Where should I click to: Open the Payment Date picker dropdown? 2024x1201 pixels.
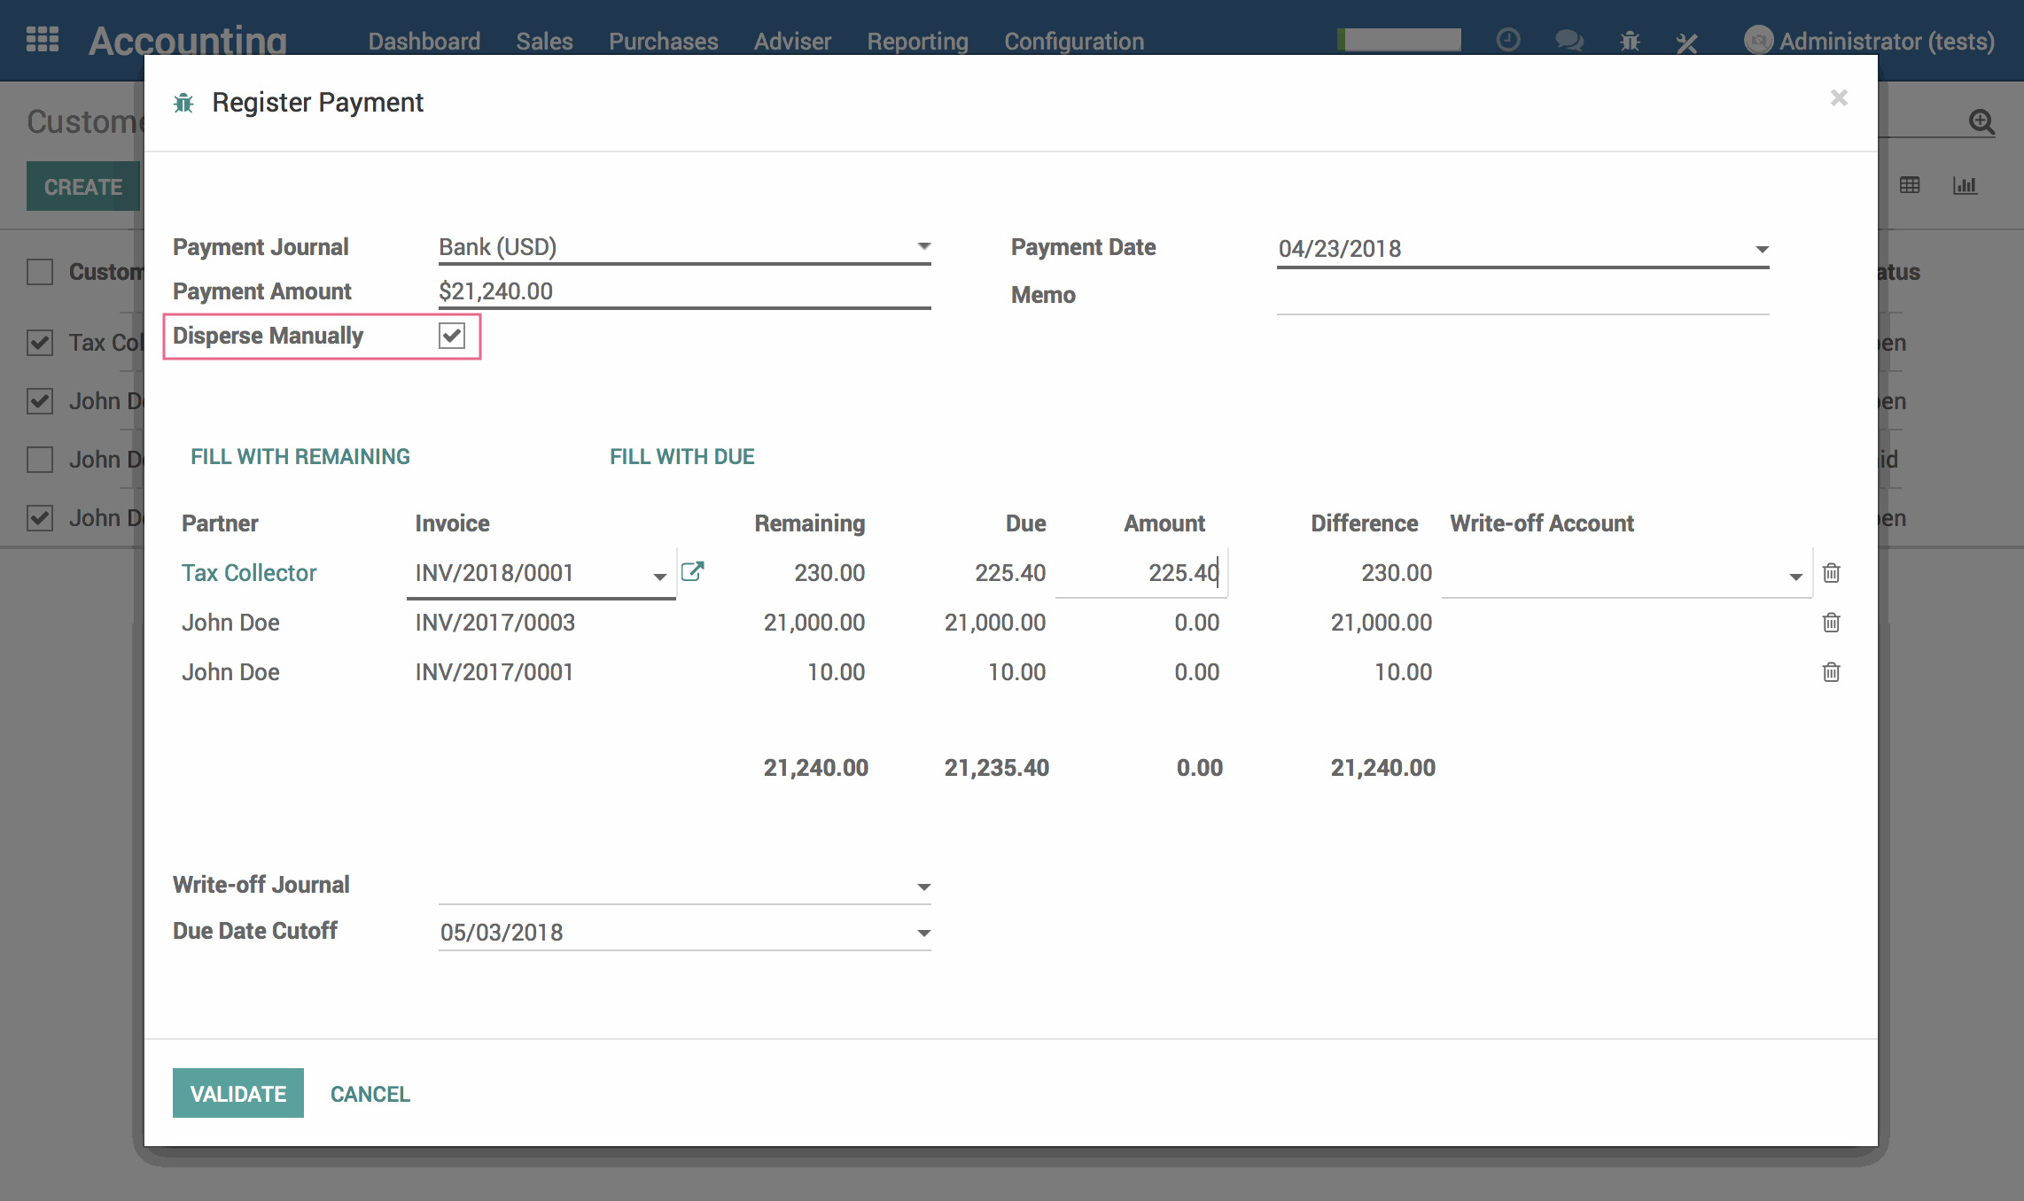(1762, 250)
